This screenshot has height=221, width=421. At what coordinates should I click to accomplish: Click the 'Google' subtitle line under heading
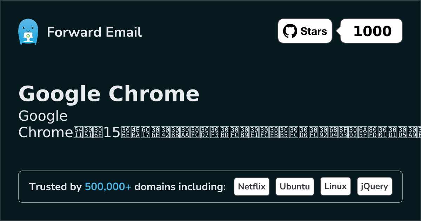[43, 116]
